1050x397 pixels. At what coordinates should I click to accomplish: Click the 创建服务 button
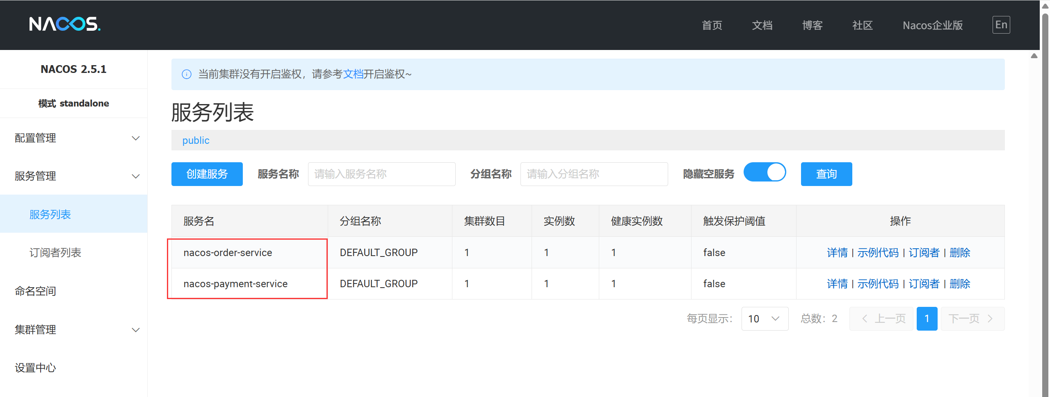(207, 174)
